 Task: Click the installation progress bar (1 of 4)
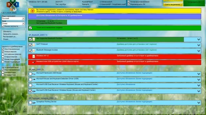(115, 22)
